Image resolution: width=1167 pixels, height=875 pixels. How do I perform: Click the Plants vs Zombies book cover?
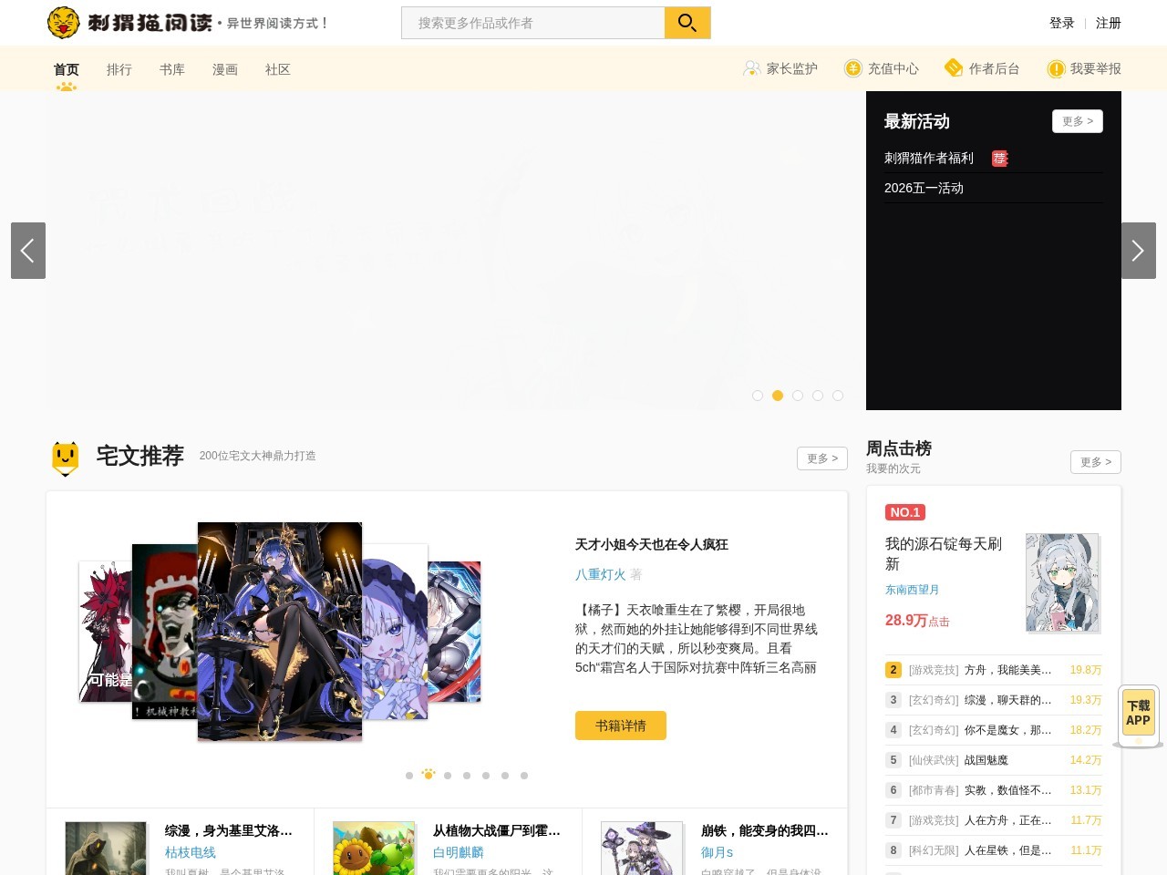point(374,849)
